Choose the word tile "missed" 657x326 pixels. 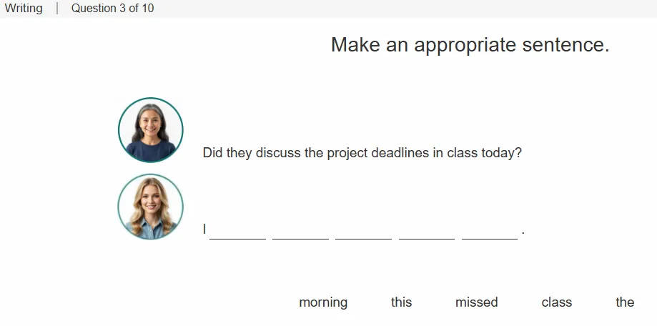(x=476, y=302)
